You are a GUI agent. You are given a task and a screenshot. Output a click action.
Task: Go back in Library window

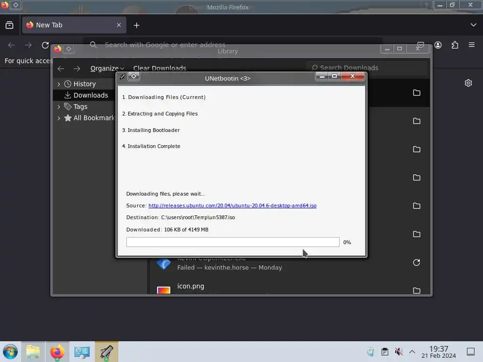point(61,68)
